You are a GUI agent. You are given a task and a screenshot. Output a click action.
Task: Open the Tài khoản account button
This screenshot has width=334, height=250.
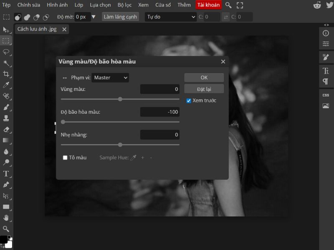(x=208, y=5)
